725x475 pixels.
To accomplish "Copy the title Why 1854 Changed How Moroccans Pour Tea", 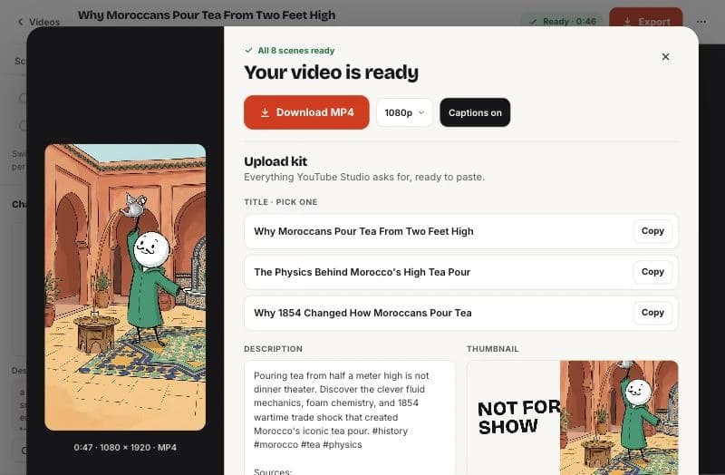I will pyautogui.click(x=652, y=312).
